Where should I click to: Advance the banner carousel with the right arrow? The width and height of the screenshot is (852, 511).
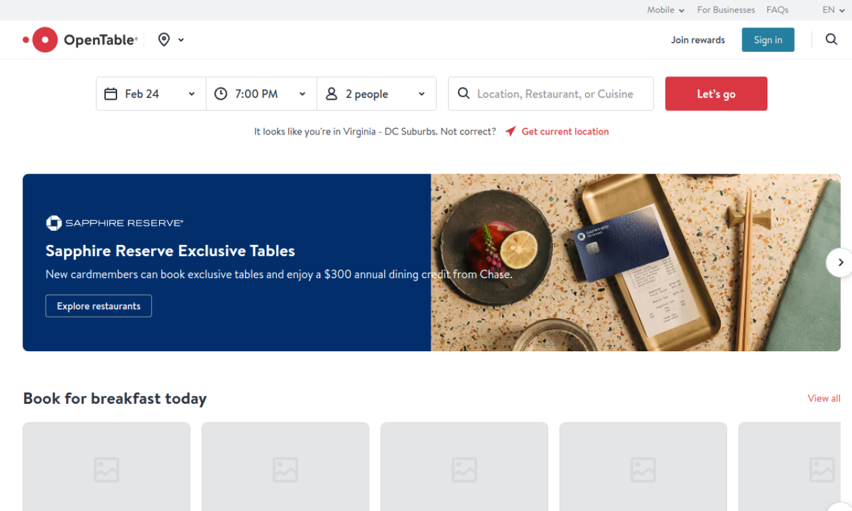click(840, 262)
